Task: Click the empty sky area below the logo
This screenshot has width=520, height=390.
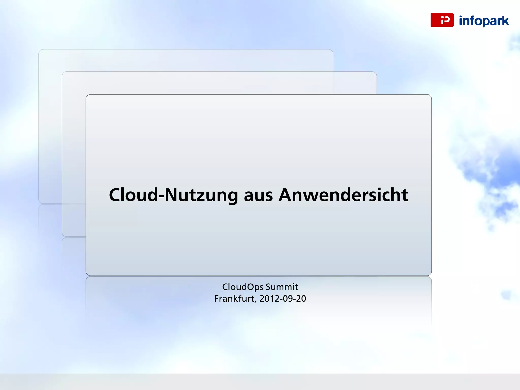Action: pyautogui.click(x=470, y=63)
